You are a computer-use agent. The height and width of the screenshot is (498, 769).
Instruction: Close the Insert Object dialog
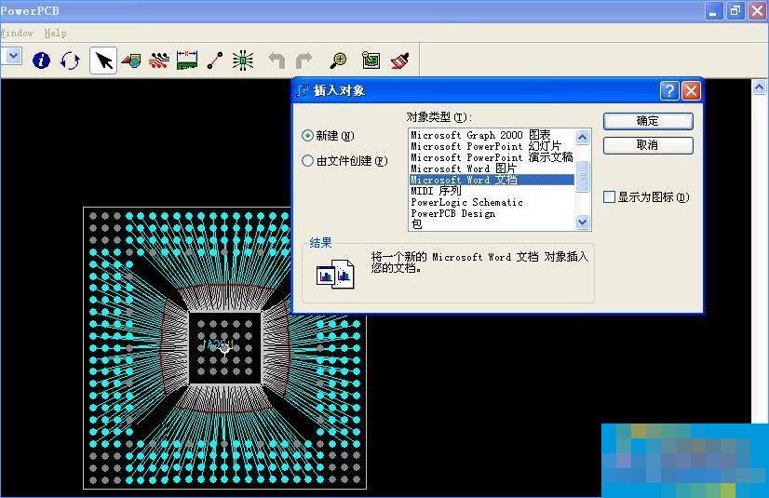tap(692, 90)
